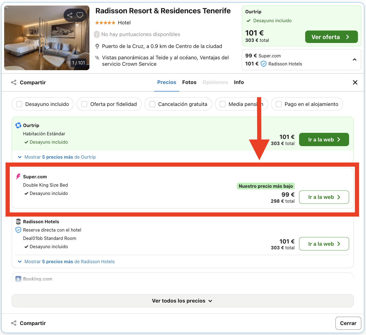Click the 'Booking.com' provider name

[37, 279]
